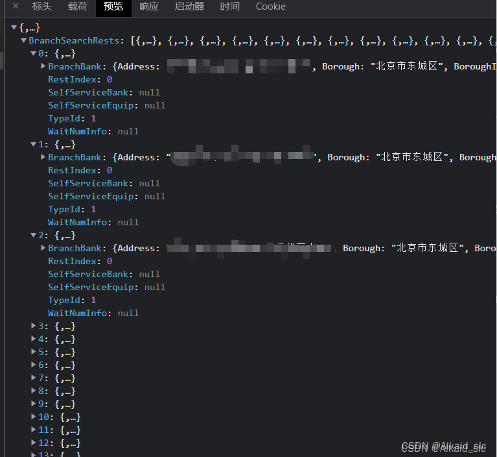
Task: Expand array item 3
Action: 33,325
